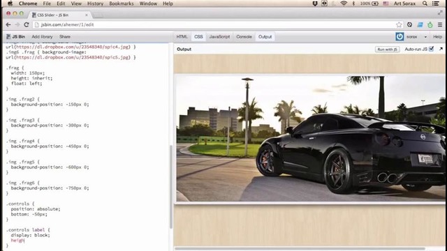Click the CSS editor vertical scrollbar
The image size is (447, 251).
[171, 186]
